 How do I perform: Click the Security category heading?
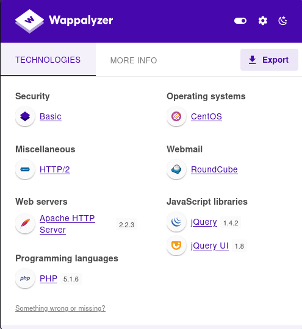pos(32,96)
